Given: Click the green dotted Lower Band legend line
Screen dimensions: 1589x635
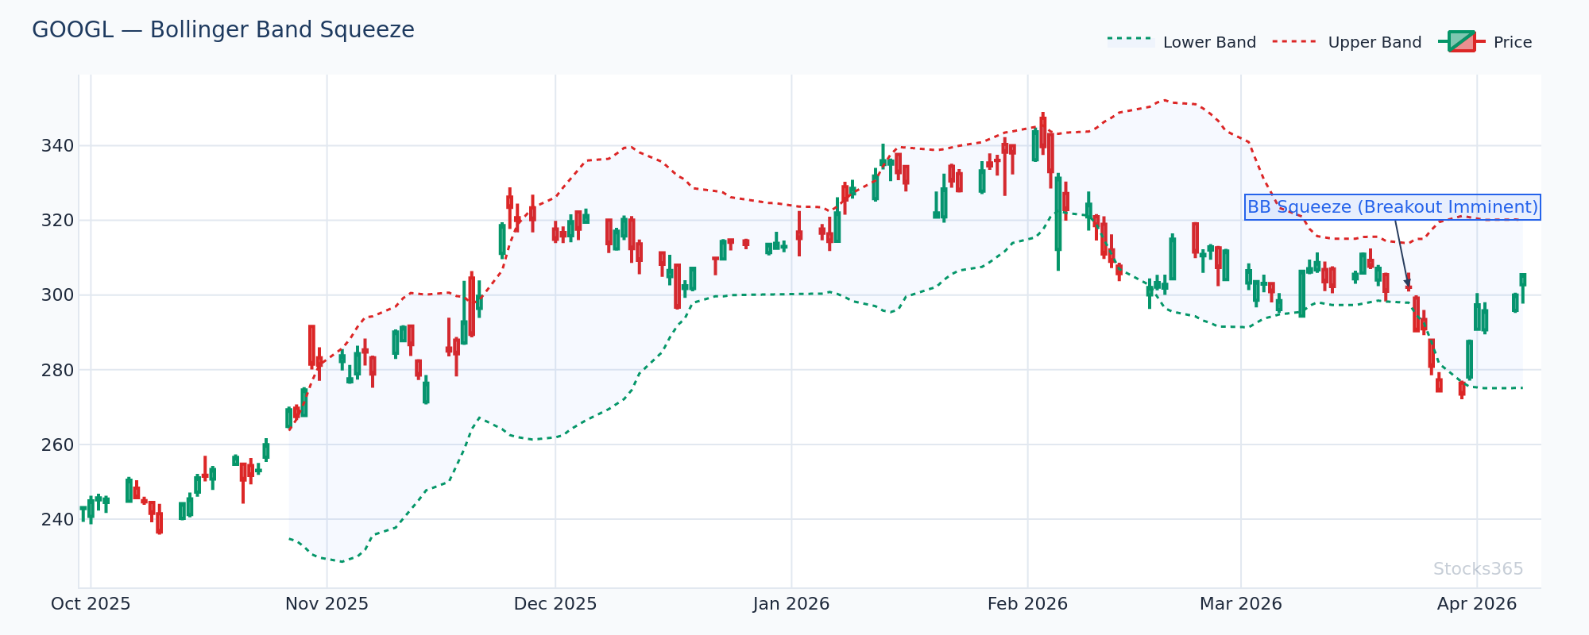Looking at the screenshot, I should [1131, 38].
